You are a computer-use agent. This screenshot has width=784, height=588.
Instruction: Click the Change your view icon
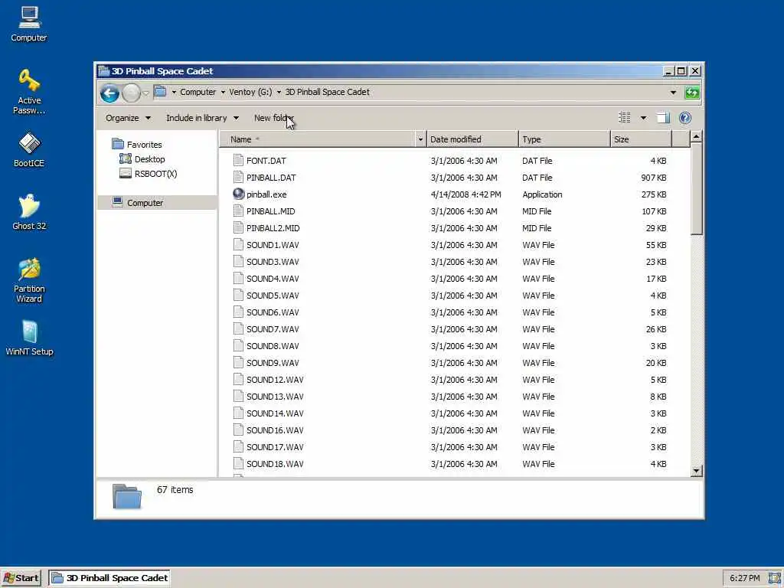point(625,118)
